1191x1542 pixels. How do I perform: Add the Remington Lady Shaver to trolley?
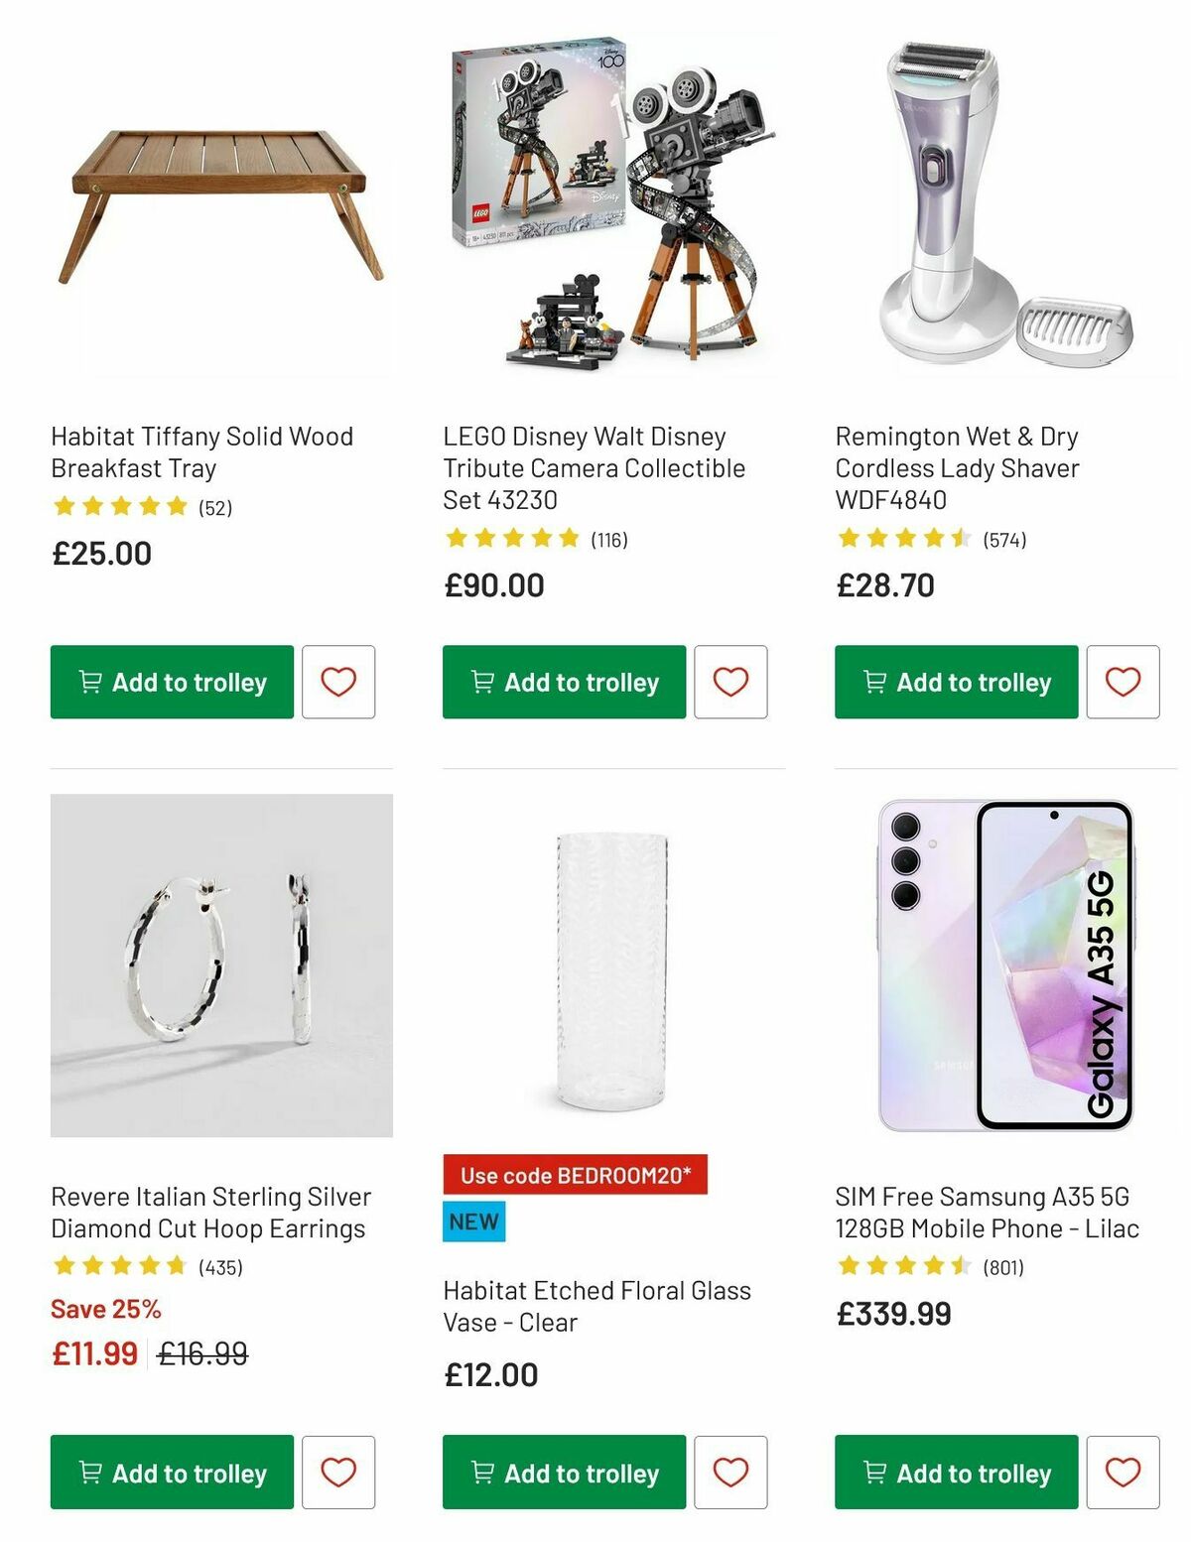[955, 682]
